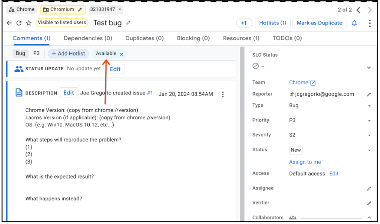Expand the Priority P3 dropdown
This screenshot has width=380, height=224.
coord(369,121)
